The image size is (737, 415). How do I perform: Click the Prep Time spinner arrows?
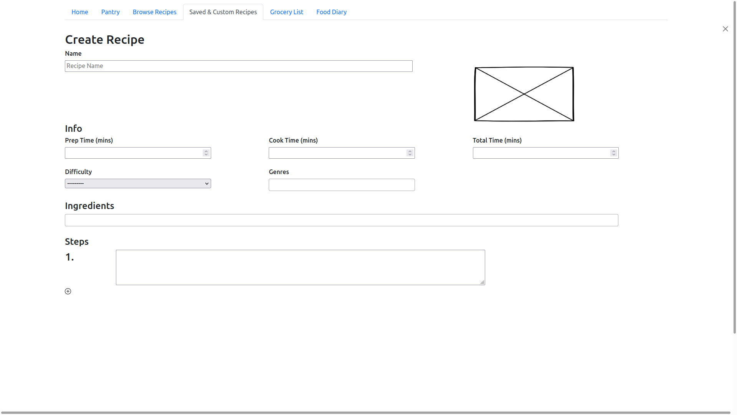point(206,153)
